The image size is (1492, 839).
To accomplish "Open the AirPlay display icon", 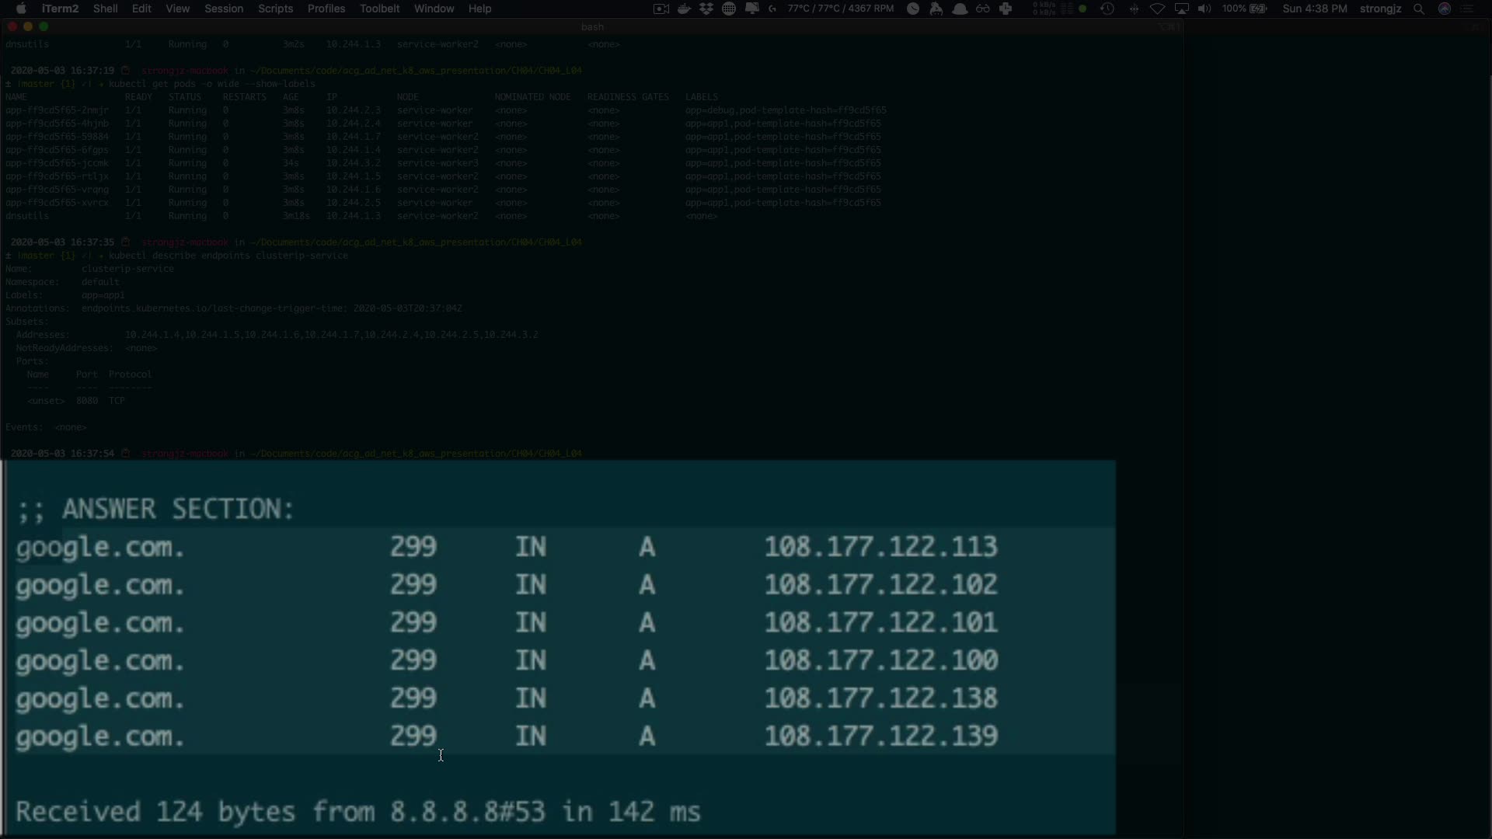I will point(1181,9).
